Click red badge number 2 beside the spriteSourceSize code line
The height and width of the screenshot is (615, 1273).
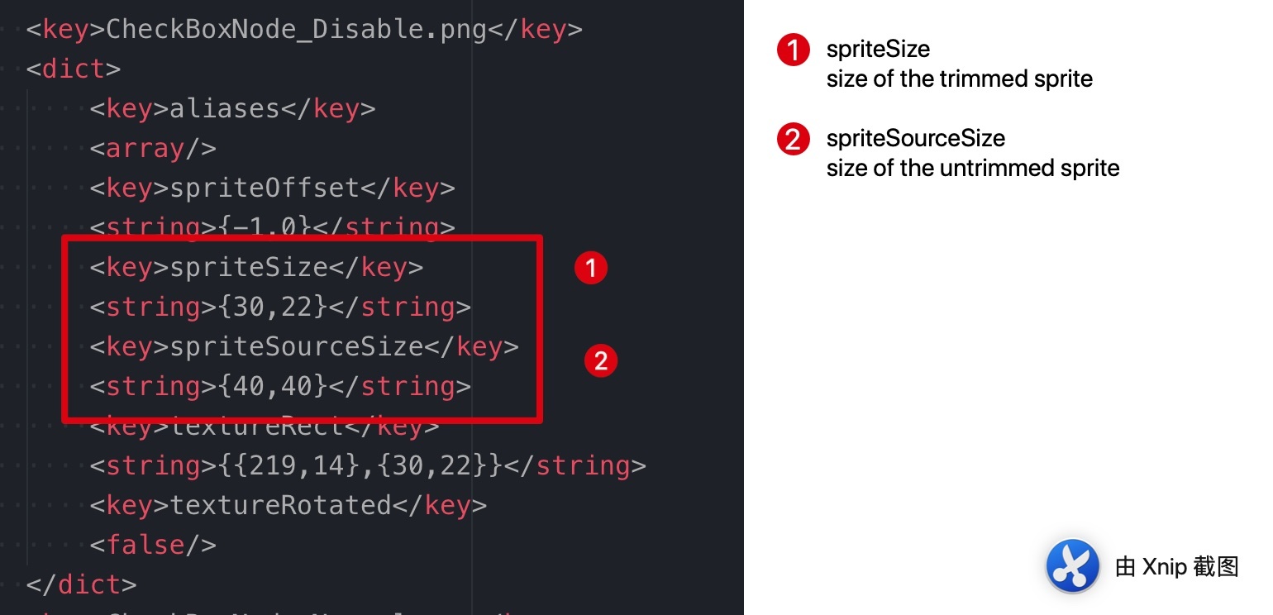[601, 360]
